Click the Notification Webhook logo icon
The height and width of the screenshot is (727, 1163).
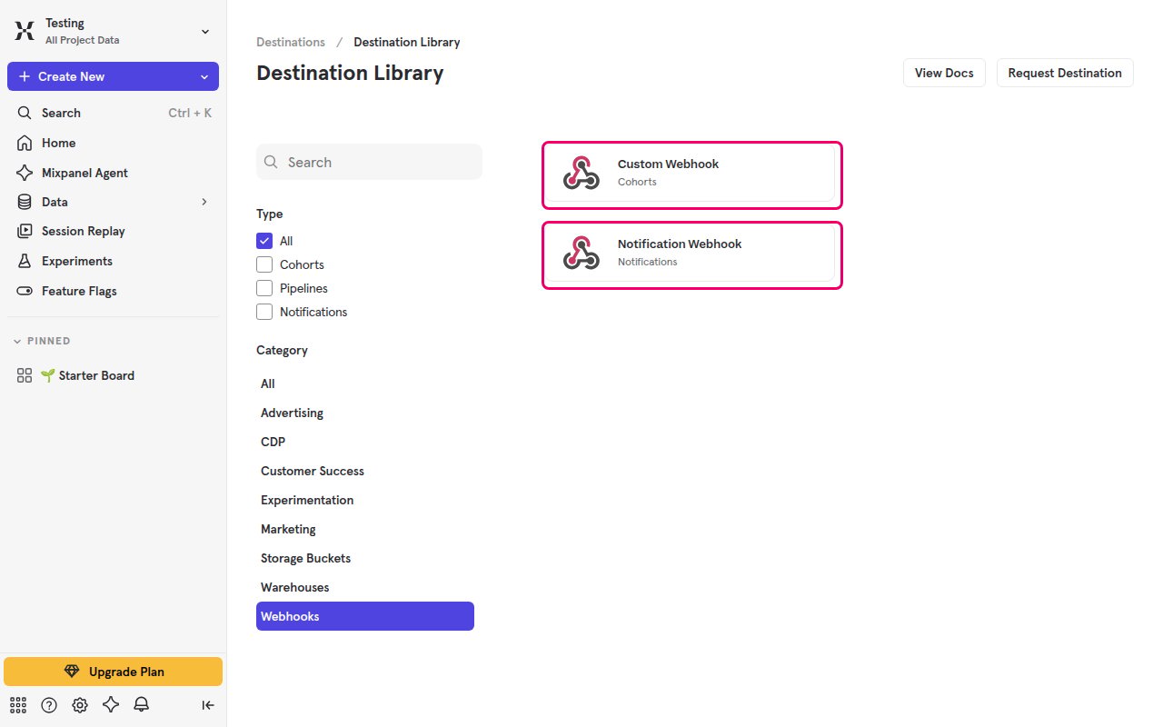click(581, 253)
